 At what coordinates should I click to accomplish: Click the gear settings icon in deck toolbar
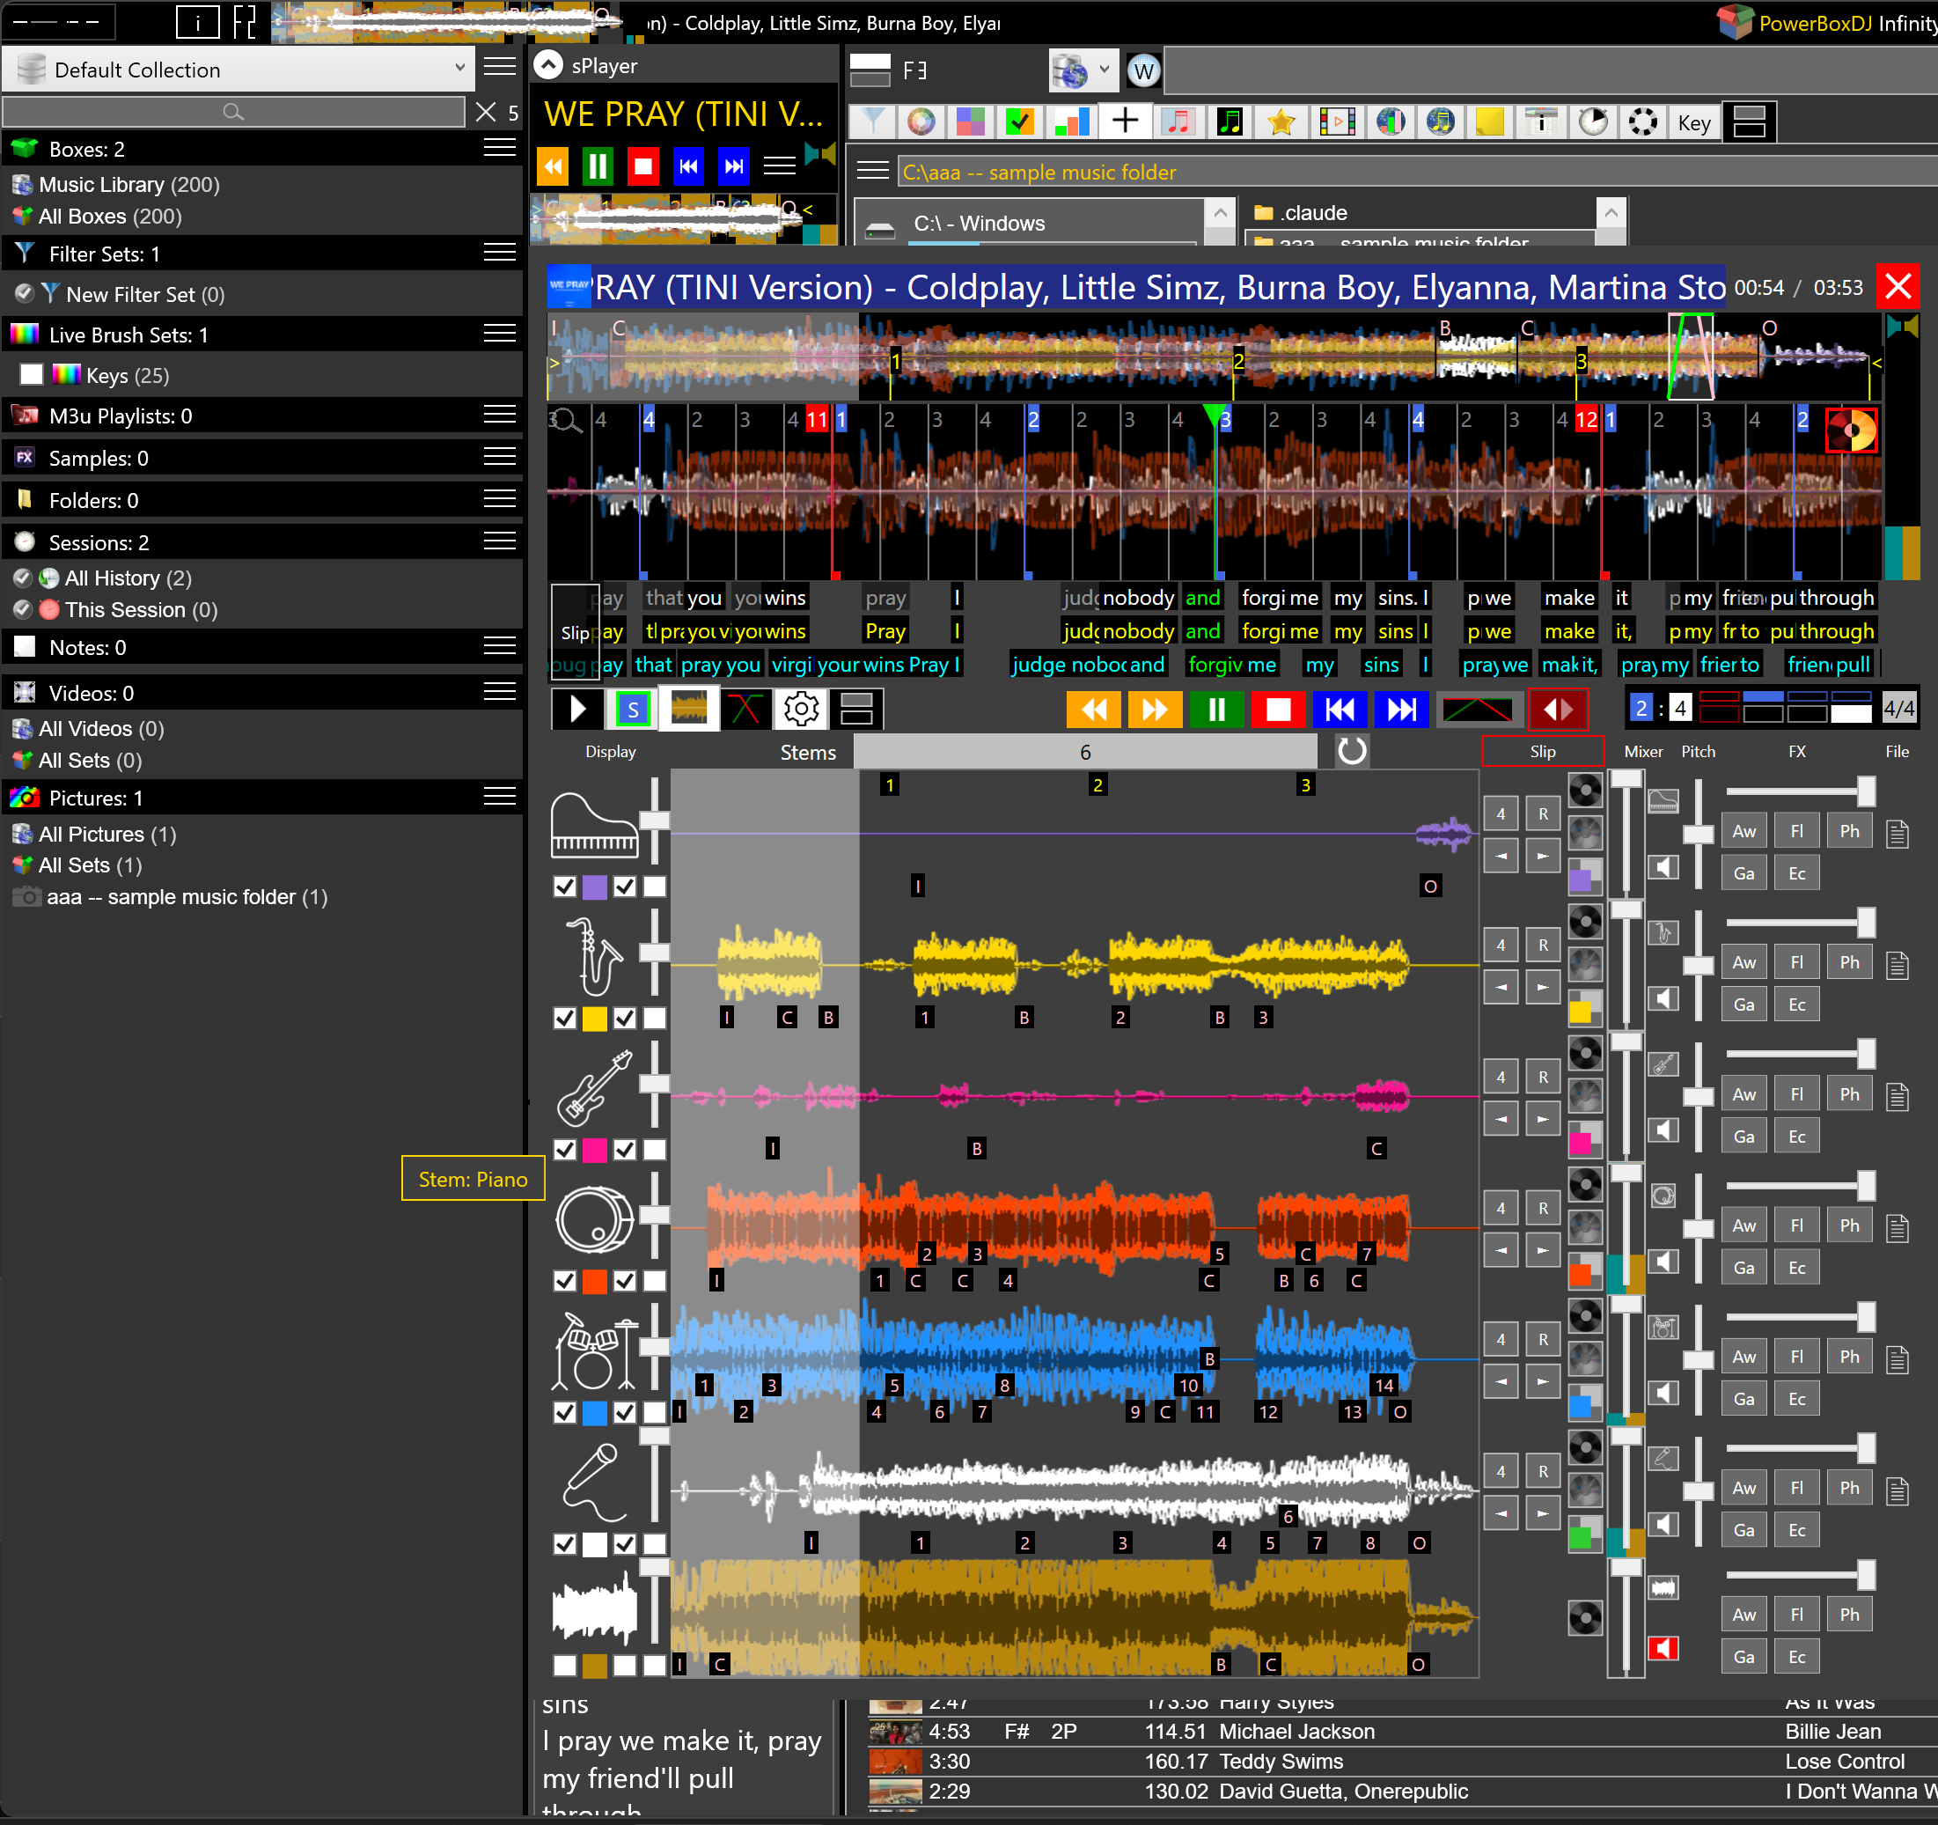800,709
